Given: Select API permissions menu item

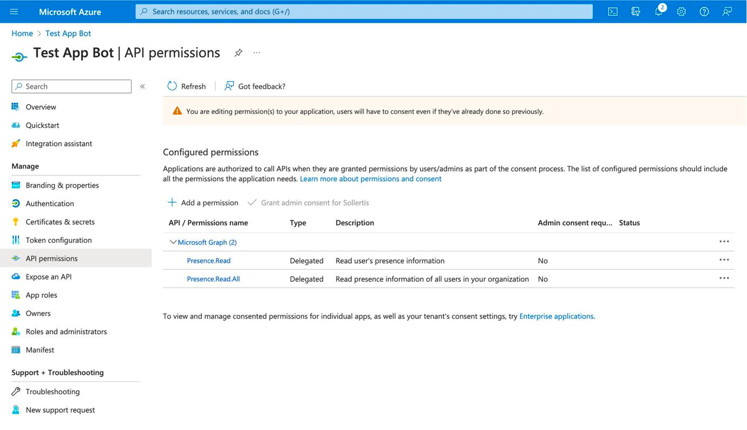Looking at the screenshot, I should [x=76, y=258].
